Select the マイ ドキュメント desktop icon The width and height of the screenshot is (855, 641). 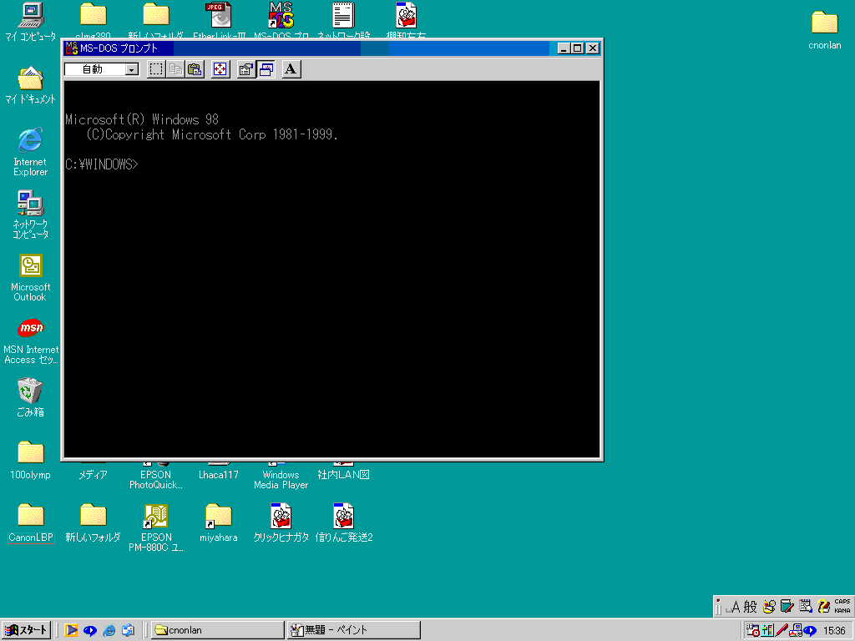point(31,85)
